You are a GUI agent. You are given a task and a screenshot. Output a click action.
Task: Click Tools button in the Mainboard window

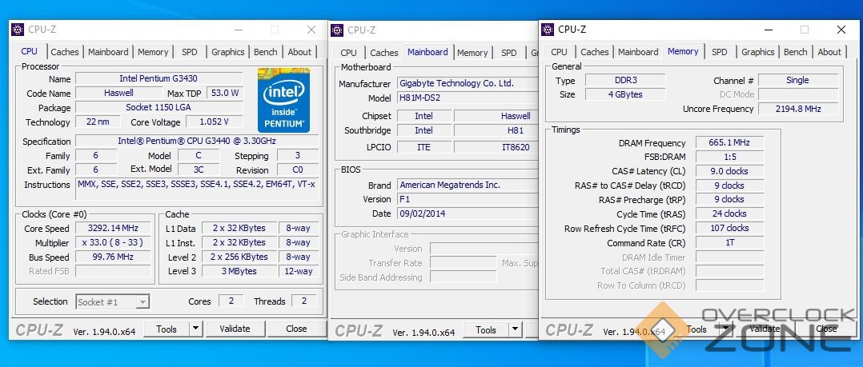486,330
